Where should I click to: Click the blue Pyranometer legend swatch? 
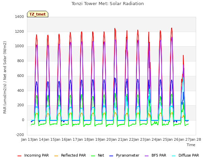pyautogui.click(x=111, y=156)
